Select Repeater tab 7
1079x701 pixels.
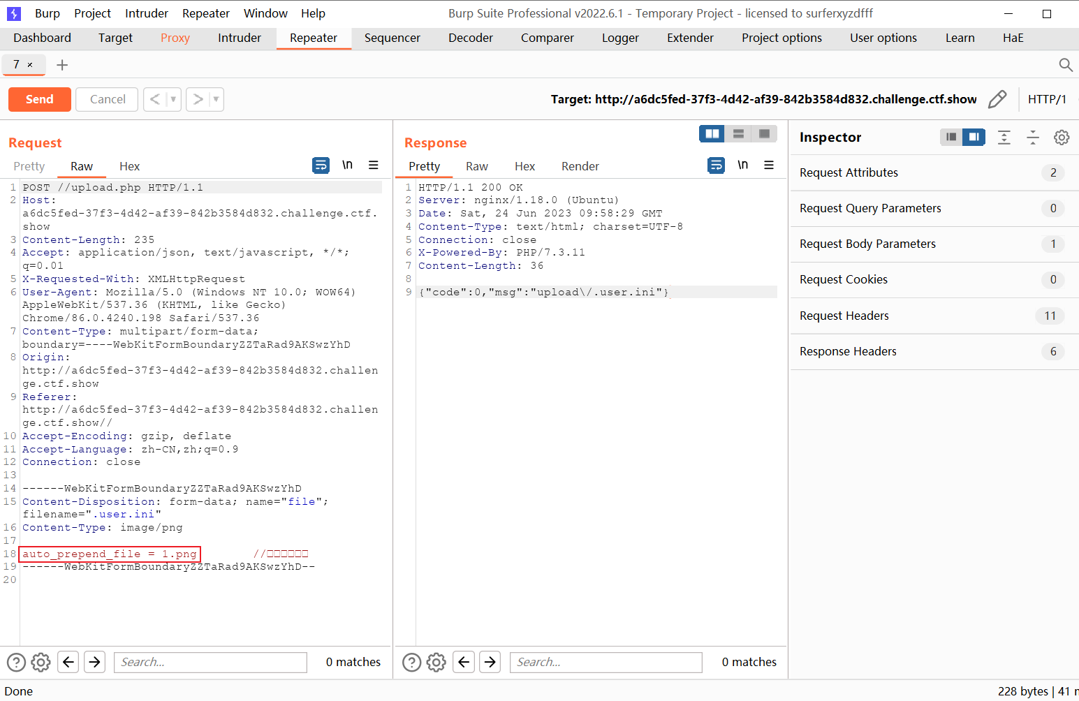click(x=17, y=64)
